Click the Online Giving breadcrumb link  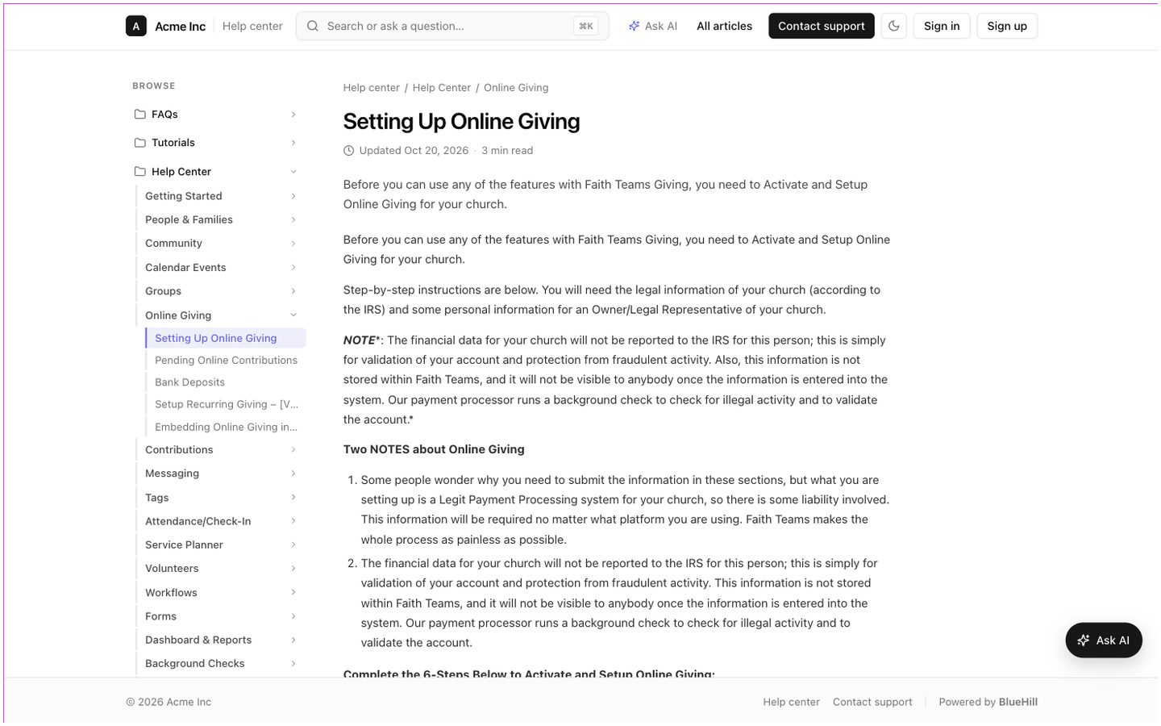516,88
